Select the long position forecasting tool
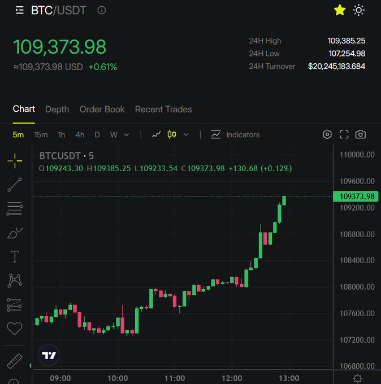 (x=14, y=305)
